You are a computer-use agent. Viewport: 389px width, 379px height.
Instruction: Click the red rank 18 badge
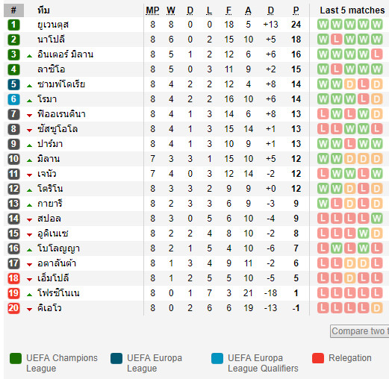click(13, 278)
